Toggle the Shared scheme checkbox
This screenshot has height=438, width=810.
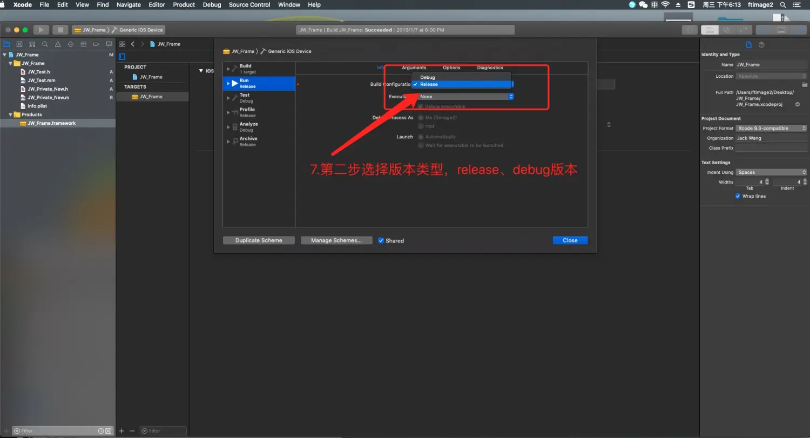click(x=381, y=240)
